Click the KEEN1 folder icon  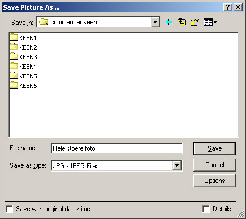point(14,37)
